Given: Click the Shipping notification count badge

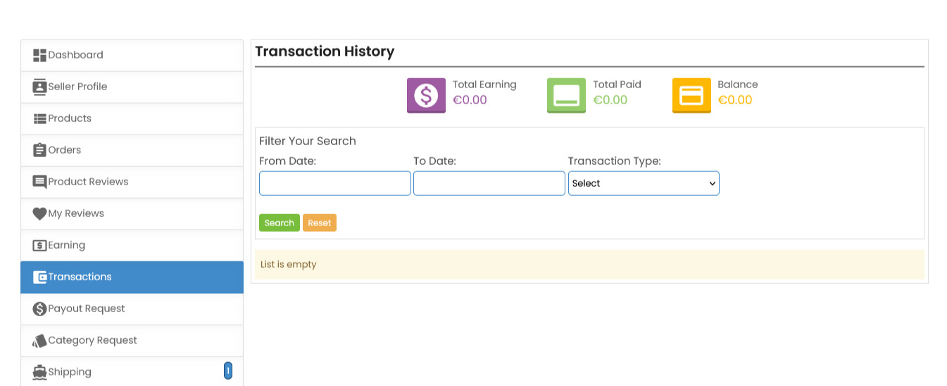Looking at the screenshot, I should 227,371.
